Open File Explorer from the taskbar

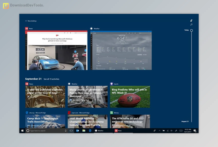(x=84, y=131)
